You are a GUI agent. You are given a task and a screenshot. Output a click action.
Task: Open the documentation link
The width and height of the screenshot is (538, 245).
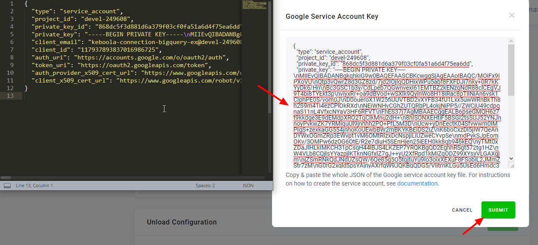coord(417,183)
